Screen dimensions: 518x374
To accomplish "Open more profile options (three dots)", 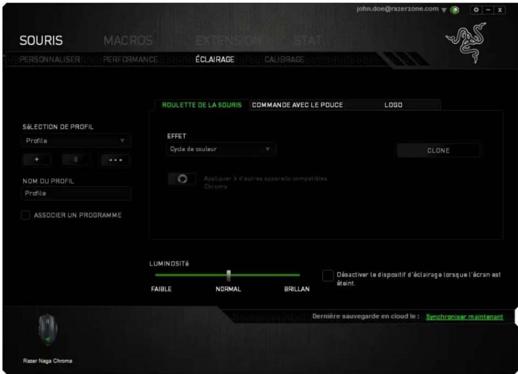I will 115,160.
